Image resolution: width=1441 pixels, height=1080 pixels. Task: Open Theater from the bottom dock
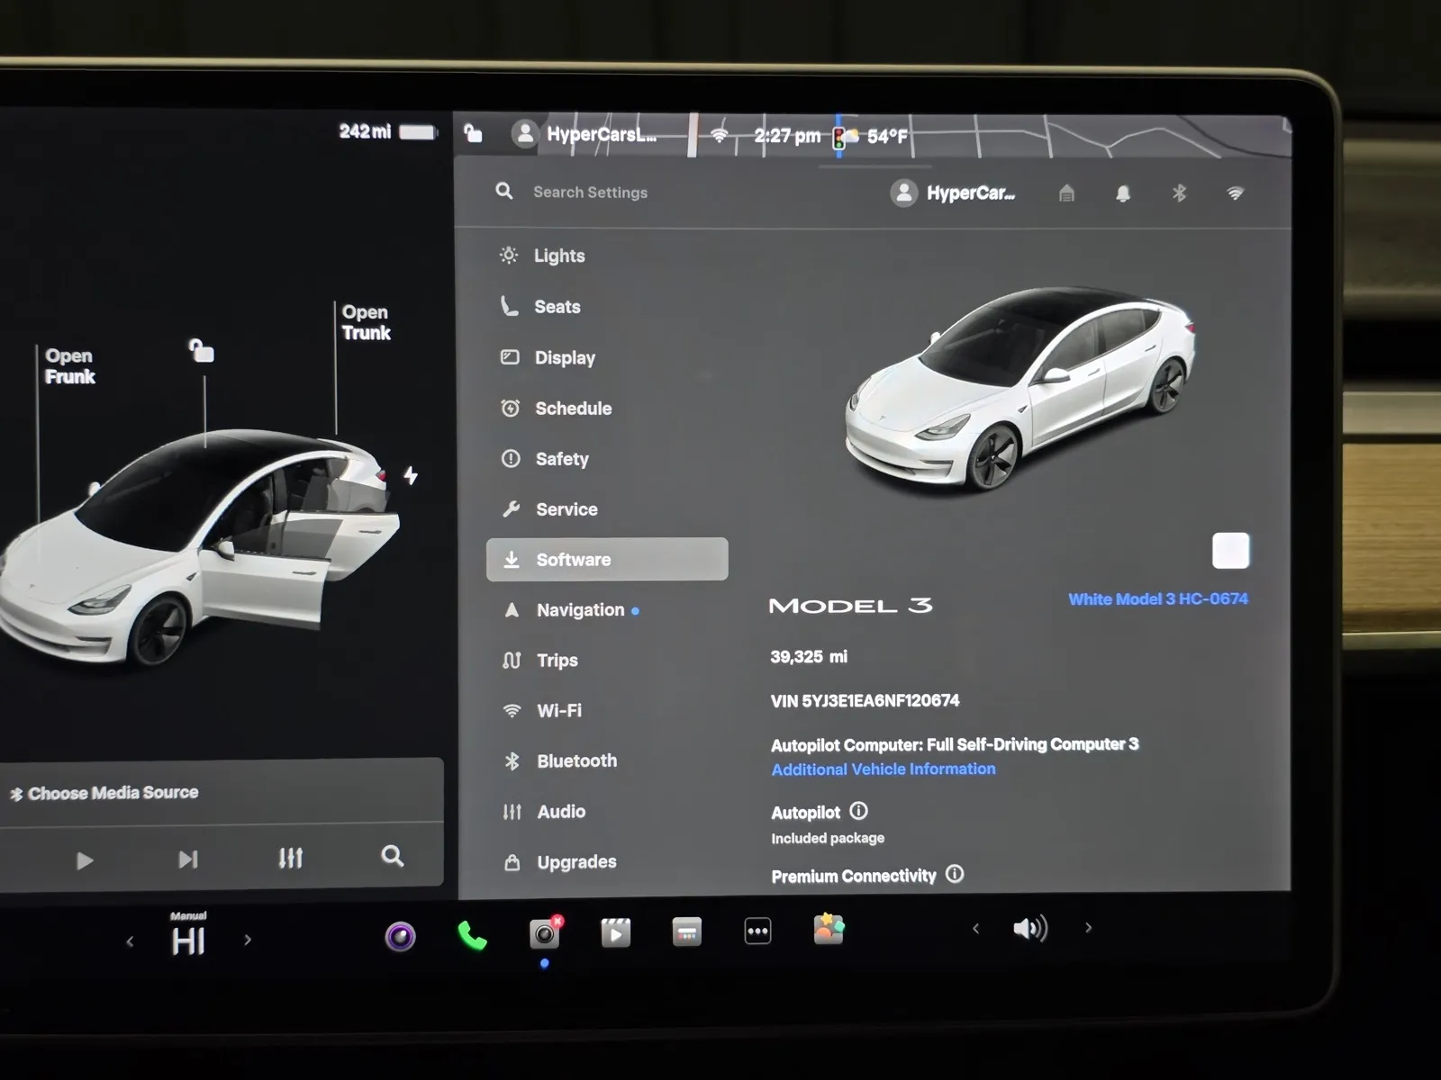(x=614, y=933)
